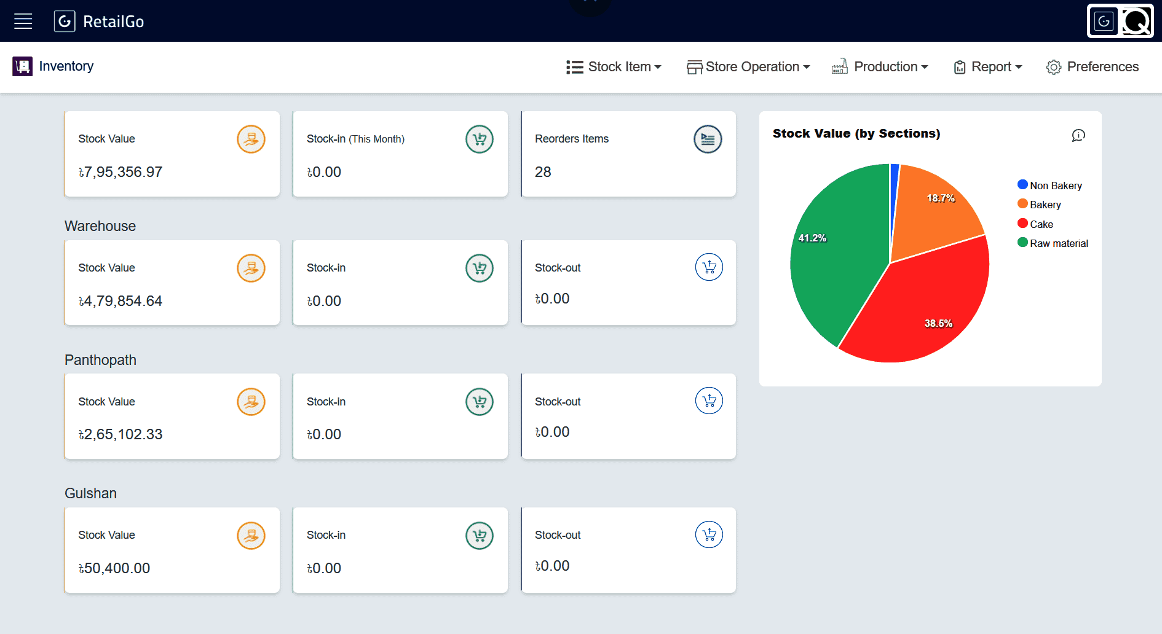Toggle Non Bakery legend entry
Screen dimensions: 1162x634
1049,185
